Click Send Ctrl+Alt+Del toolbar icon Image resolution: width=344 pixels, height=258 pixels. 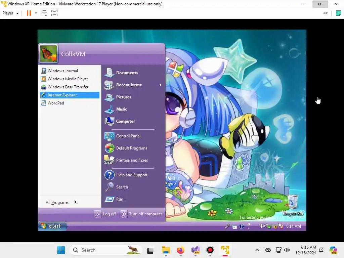[x=44, y=13]
